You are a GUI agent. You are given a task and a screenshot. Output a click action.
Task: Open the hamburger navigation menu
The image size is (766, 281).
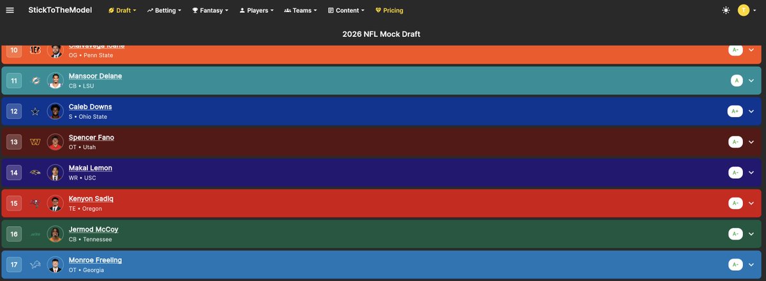(10, 10)
